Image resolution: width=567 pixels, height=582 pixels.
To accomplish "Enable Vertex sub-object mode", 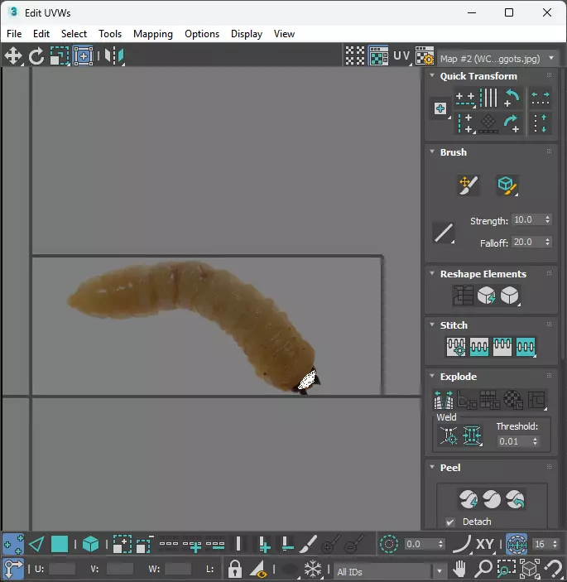I will point(13,544).
